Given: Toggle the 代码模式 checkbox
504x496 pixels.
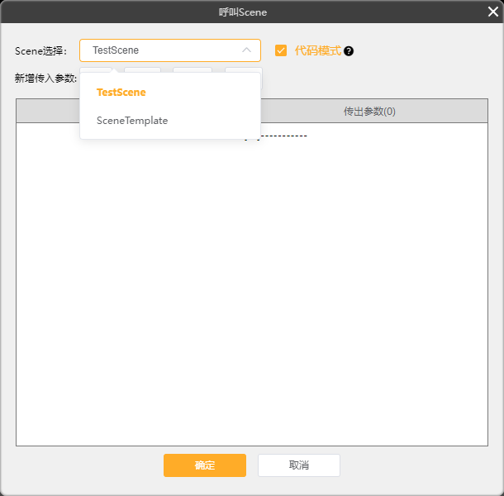Looking at the screenshot, I should [x=281, y=50].
